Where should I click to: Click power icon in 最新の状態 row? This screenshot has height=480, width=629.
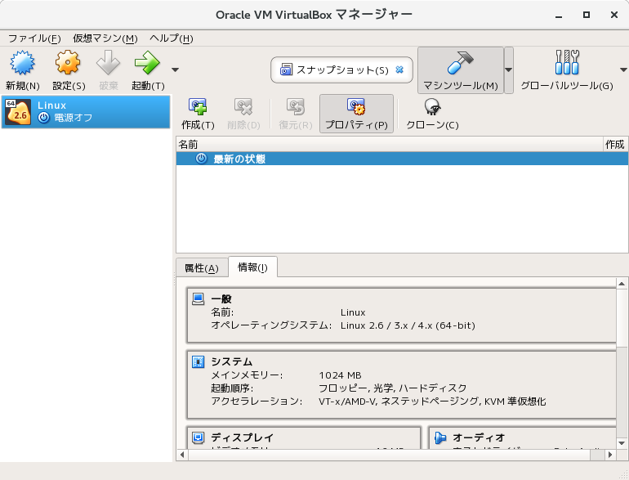202,159
